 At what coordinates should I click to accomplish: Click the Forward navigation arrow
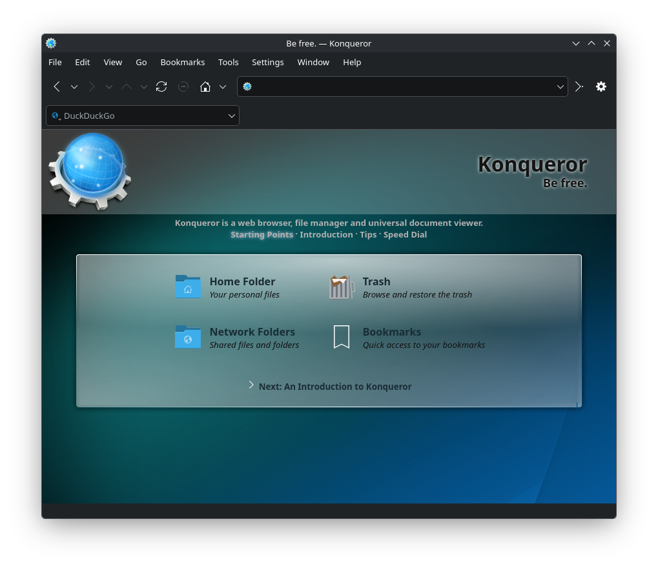pyautogui.click(x=92, y=87)
